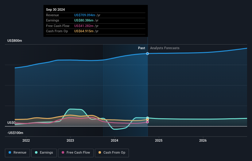Click the US$64.915m cash from op value
Screen dimensions: 252x161
point(84,31)
